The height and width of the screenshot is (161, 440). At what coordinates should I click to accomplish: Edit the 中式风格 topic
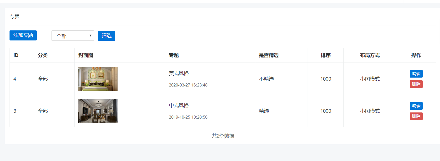click(416, 106)
